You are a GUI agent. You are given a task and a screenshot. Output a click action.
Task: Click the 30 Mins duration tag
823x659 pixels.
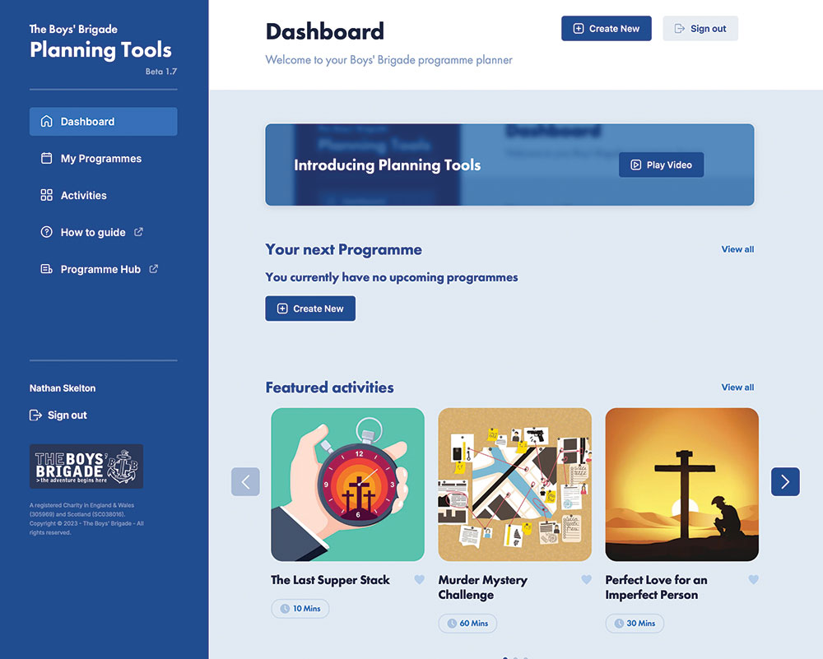click(635, 624)
